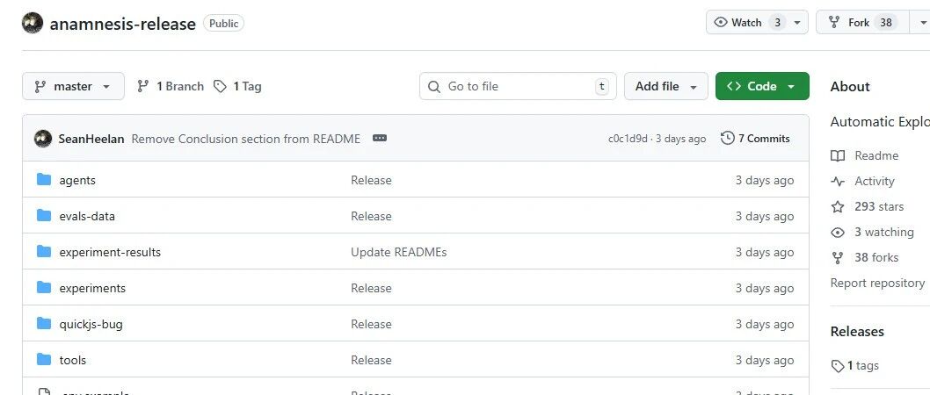Click the tag icon beside 1 tags
Viewport: 930px width, 395px height.
click(838, 366)
